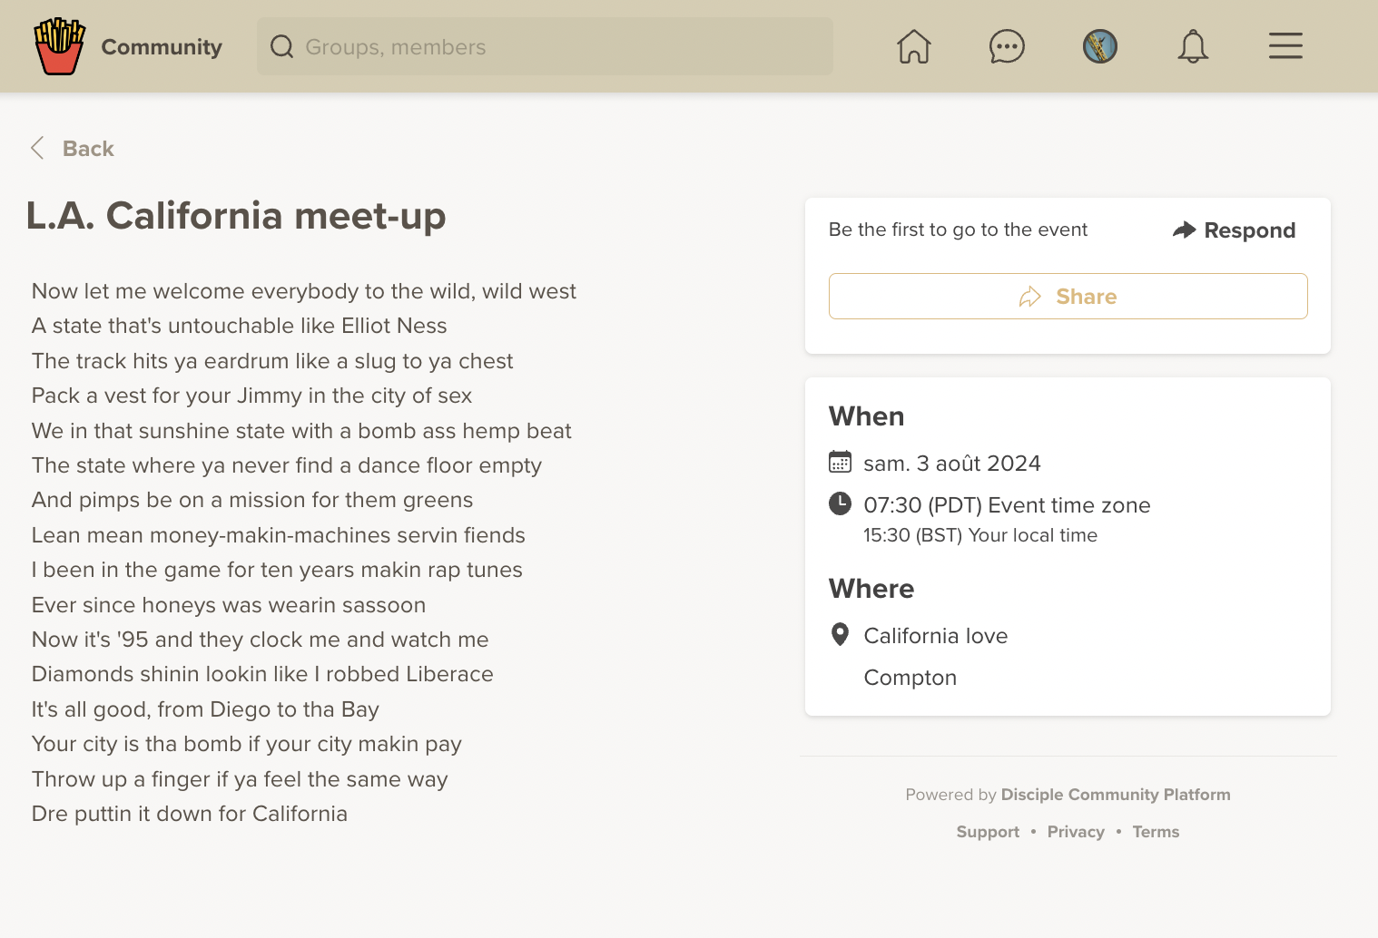Open the Privacy footer link
Screen dimensions: 1378x938
(1076, 832)
